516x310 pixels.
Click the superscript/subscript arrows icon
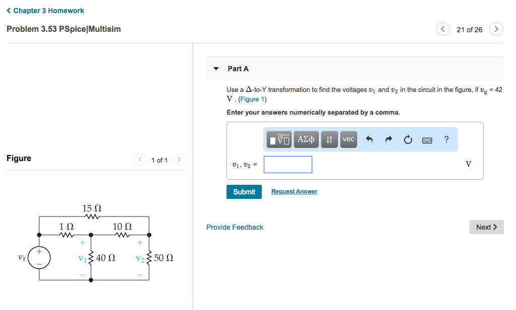pyautogui.click(x=329, y=139)
